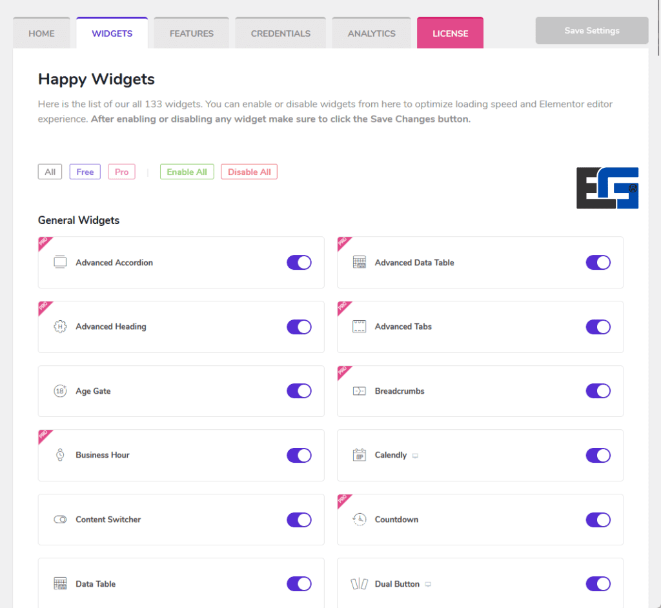Click the Advanced Accordion widget icon

click(60, 262)
